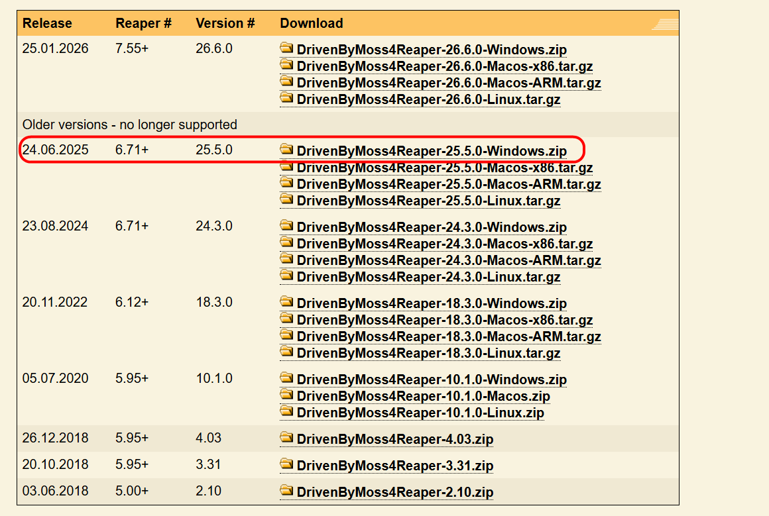The height and width of the screenshot is (516, 769).
Task: Open DrivenByMoss4Reaper-25.5.0-Macos-x86.tar.gz link
Action: point(444,168)
